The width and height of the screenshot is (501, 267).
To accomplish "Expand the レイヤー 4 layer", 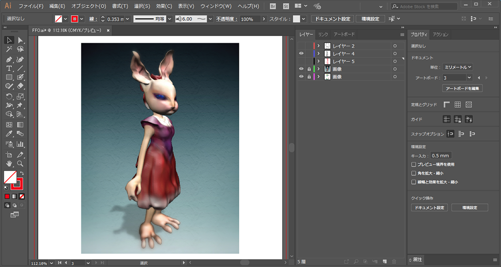I will 319,54.
